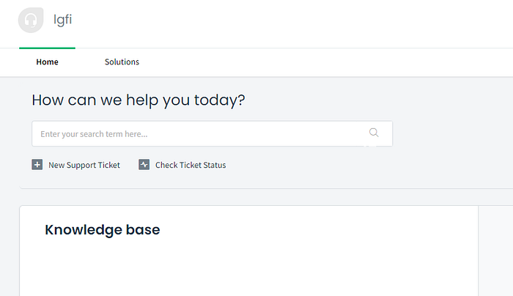Viewport: 513px width, 296px height.
Task: Click the divider line below the ticket links
Action: coord(264,188)
